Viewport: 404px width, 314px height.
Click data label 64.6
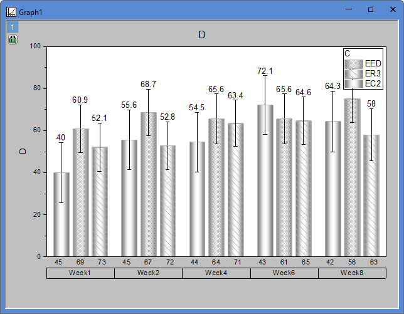point(303,92)
